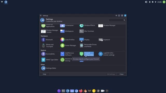The image size is (166, 93).
Task: Click the All Settings button
Action: click(x=111, y=74)
